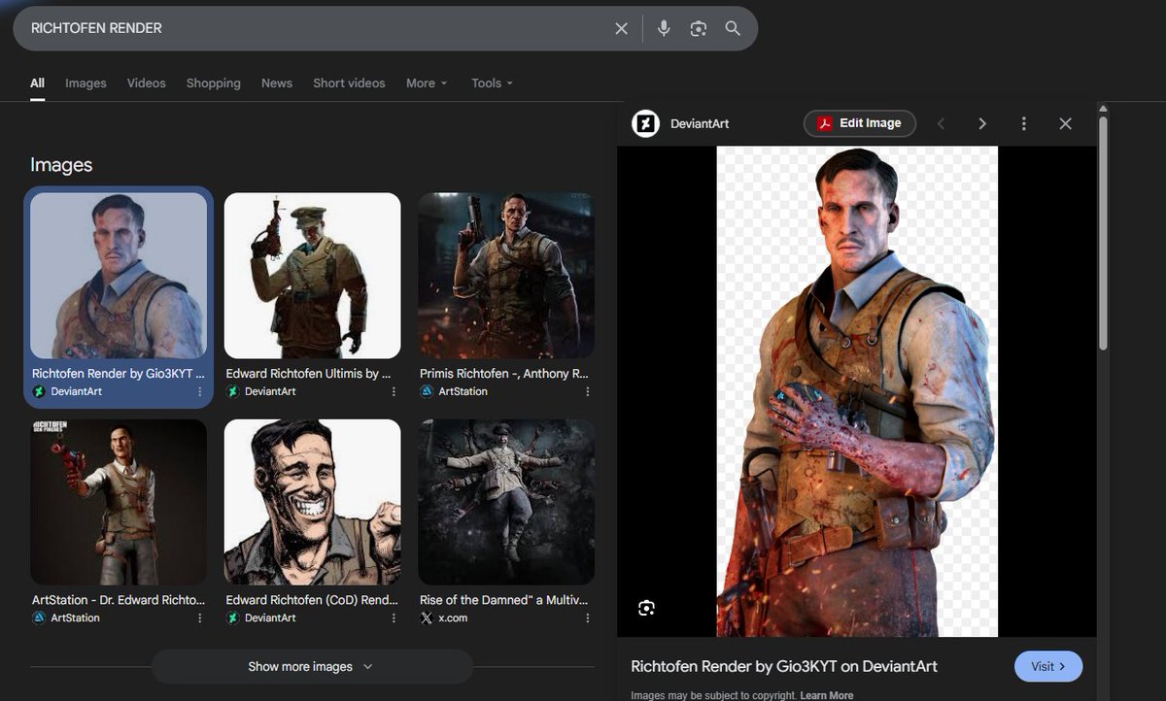Viewport: 1166px width, 701px height.
Task: Click the Visit button
Action: click(1048, 667)
